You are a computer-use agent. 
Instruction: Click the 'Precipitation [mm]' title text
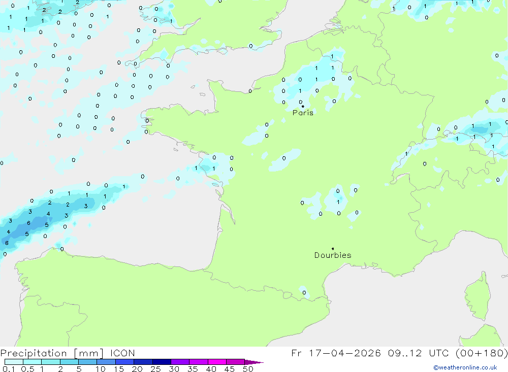tap(52, 353)
